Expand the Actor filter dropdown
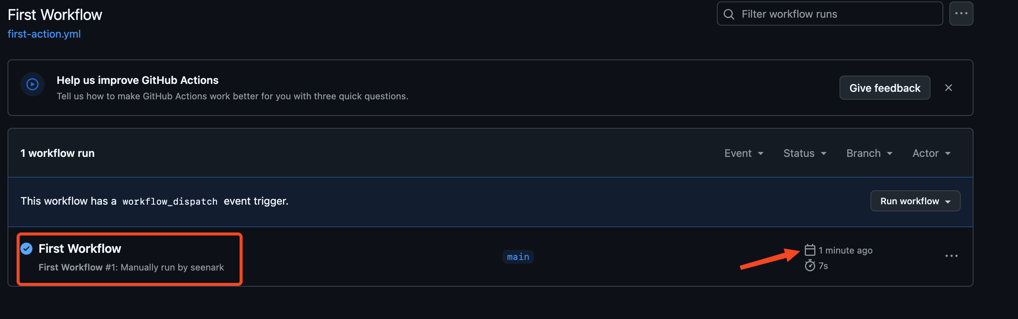 point(931,153)
